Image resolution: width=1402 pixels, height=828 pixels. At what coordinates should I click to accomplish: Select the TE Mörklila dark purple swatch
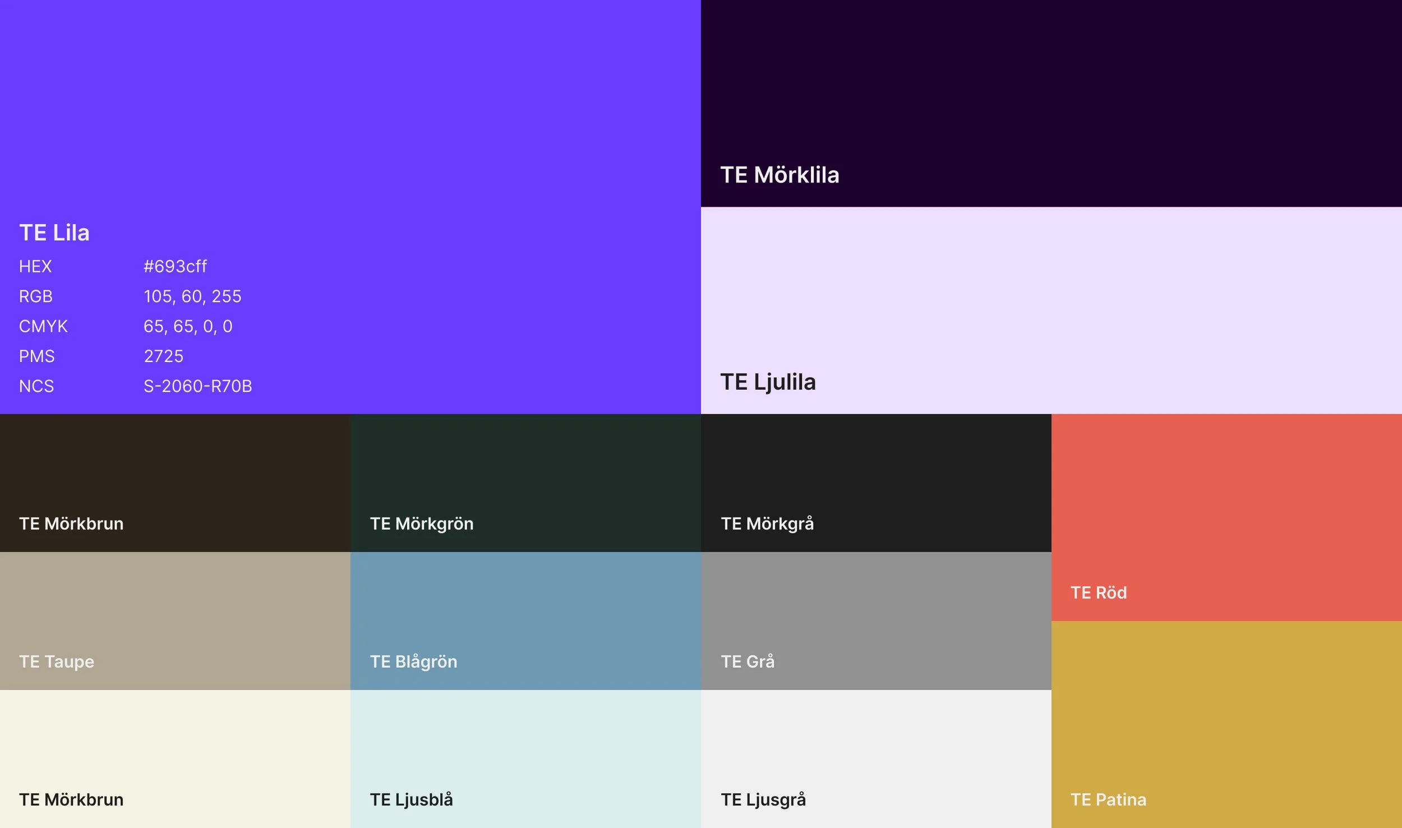tap(1051, 90)
